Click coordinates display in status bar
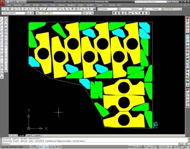Image resolution: width=190 pixels, height=149 pixels. tap(12, 147)
